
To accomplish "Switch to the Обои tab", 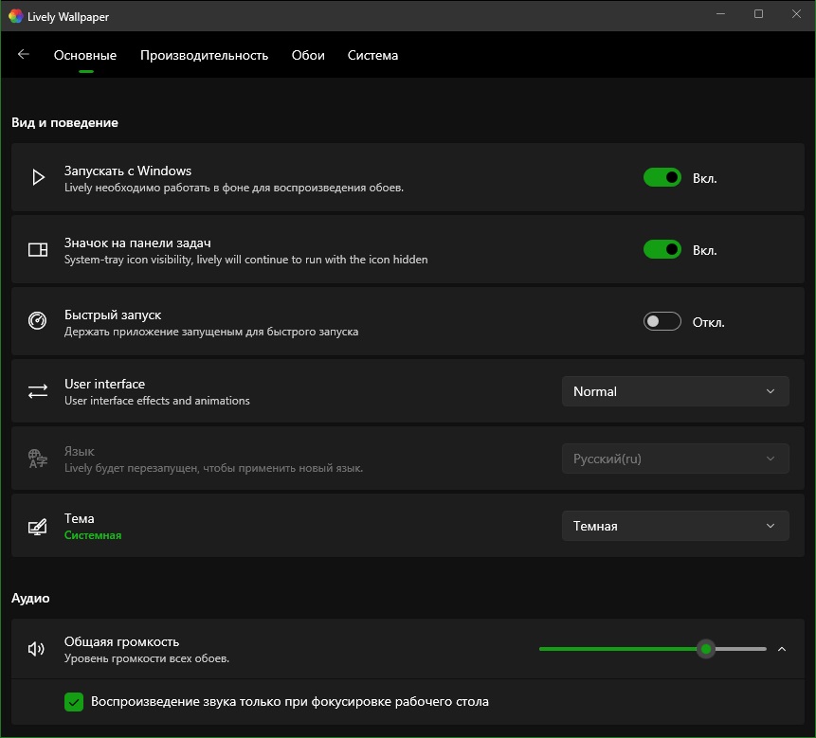I will (308, 55).
